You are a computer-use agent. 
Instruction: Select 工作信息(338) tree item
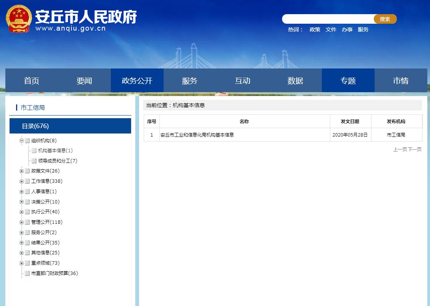(x=47, y=181)
